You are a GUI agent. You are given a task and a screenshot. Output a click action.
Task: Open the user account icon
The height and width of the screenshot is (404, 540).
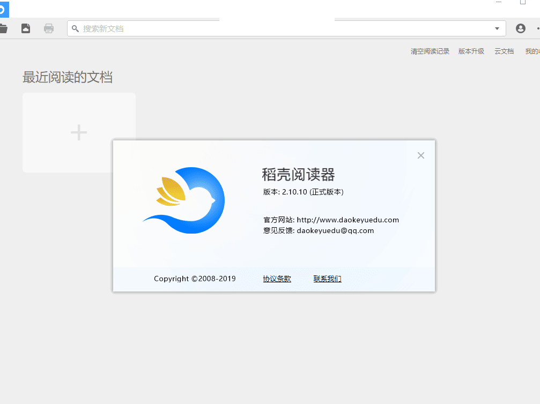coord(520,28)
